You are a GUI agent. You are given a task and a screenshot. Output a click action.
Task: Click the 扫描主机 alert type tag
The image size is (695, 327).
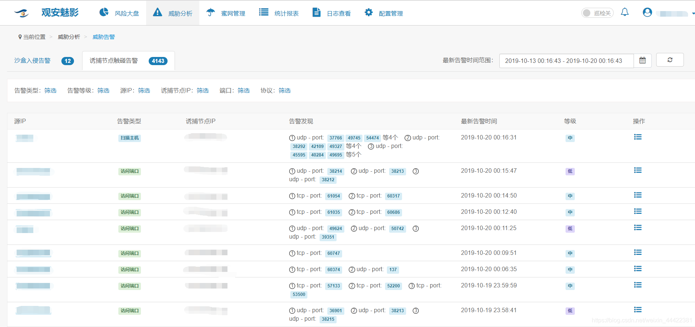(130, 138)
